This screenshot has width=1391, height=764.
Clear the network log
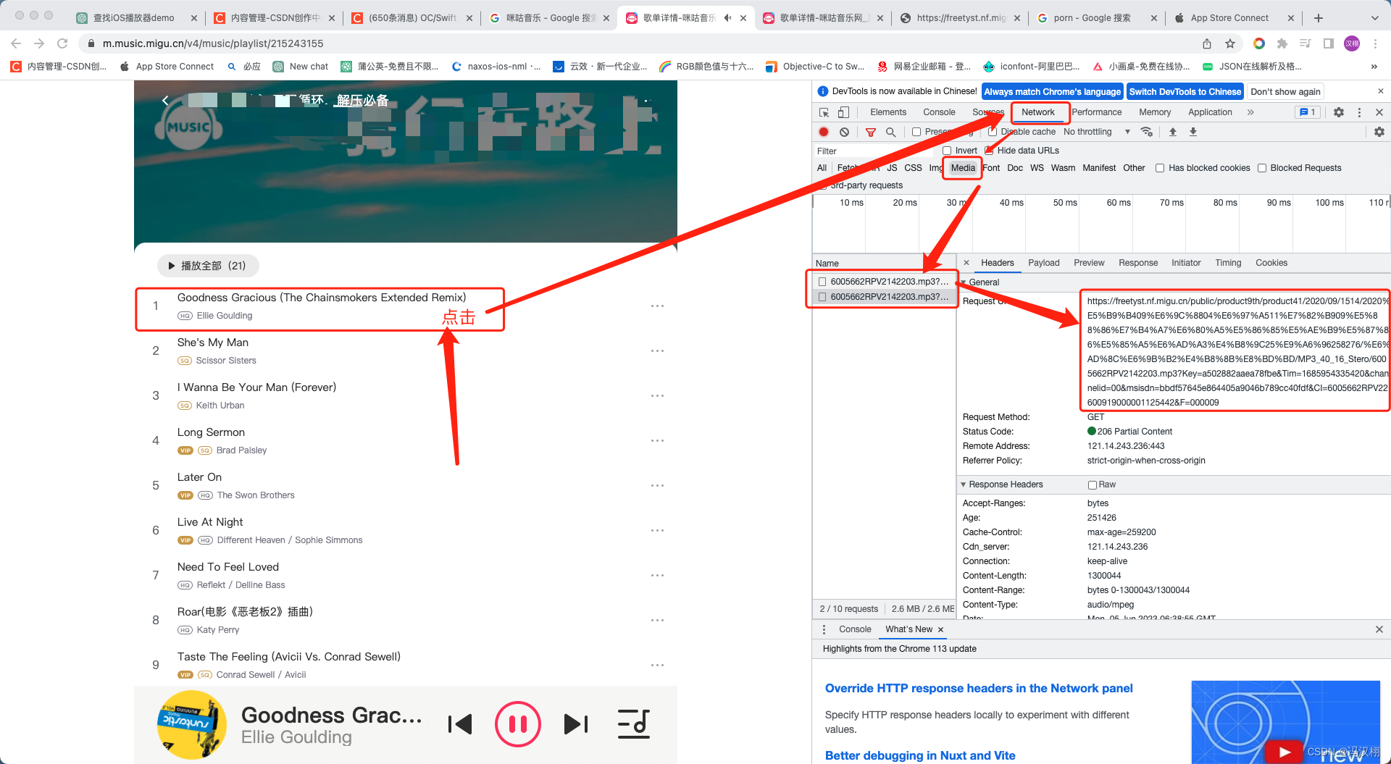pyautogui.click(x=844, y=132)
